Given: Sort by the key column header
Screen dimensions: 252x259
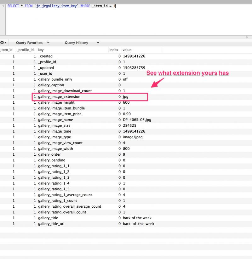Looking at the screenshot, I should pos(41,50).
